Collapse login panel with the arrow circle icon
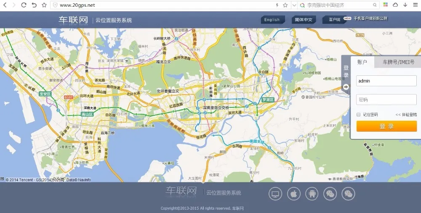421x213 pixels. coord(346,87)
